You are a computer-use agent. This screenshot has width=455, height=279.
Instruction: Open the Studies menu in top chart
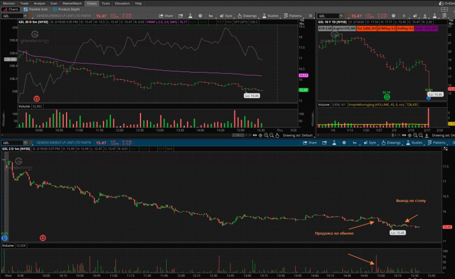click(x=271, y=16)
